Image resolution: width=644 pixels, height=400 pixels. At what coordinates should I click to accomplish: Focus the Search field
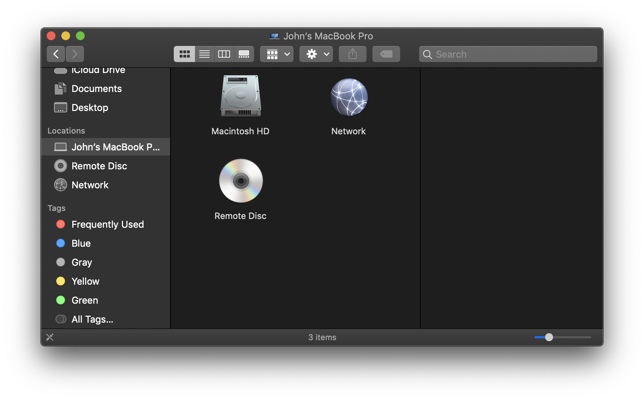508,54
